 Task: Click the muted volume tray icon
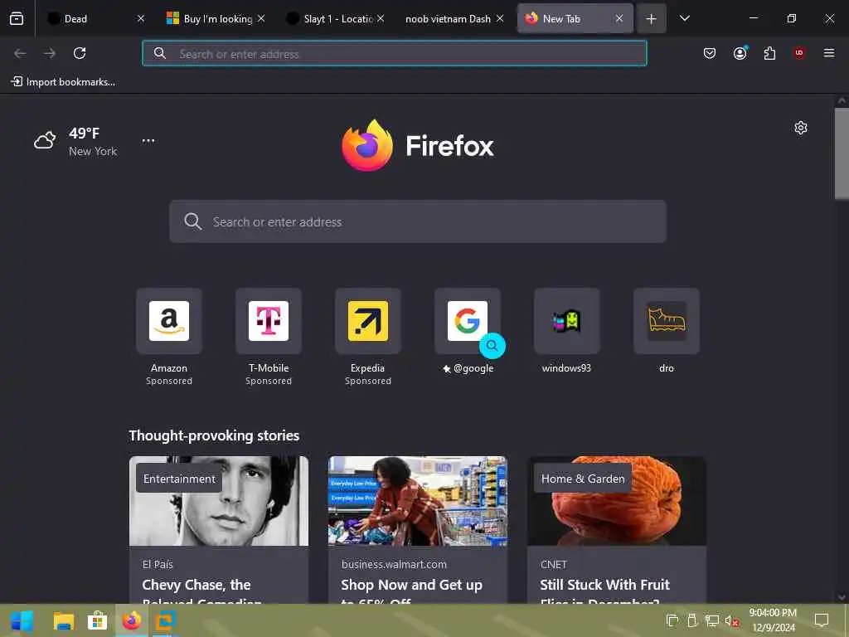click(731, 620)
